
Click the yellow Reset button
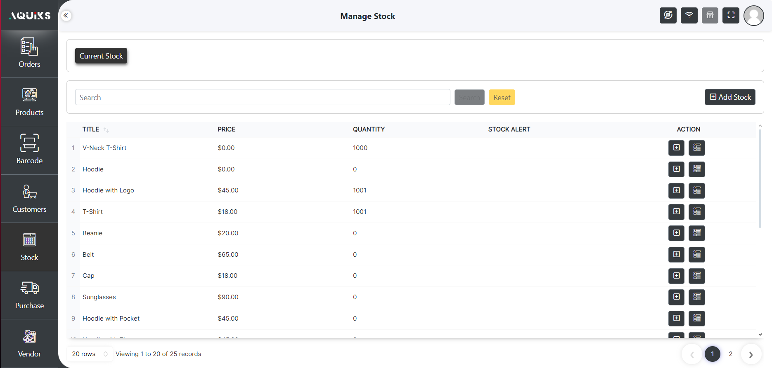(502, 97)
